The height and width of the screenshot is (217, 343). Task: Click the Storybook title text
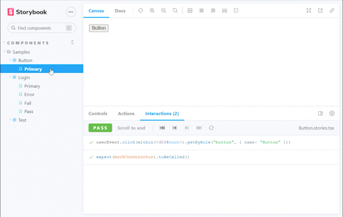[x=31, y=12]
